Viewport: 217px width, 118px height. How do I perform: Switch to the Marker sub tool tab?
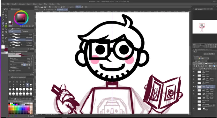point(28,31)
